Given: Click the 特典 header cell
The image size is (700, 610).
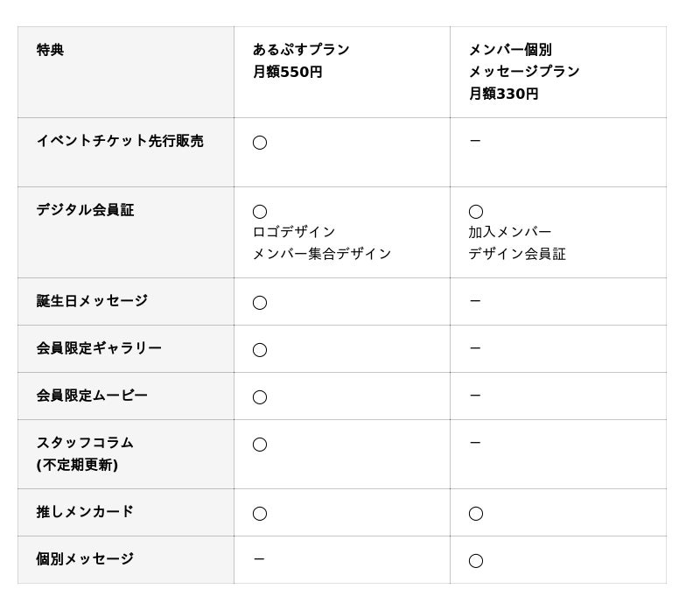Looking at the screenshot, I should click(51, 50).
